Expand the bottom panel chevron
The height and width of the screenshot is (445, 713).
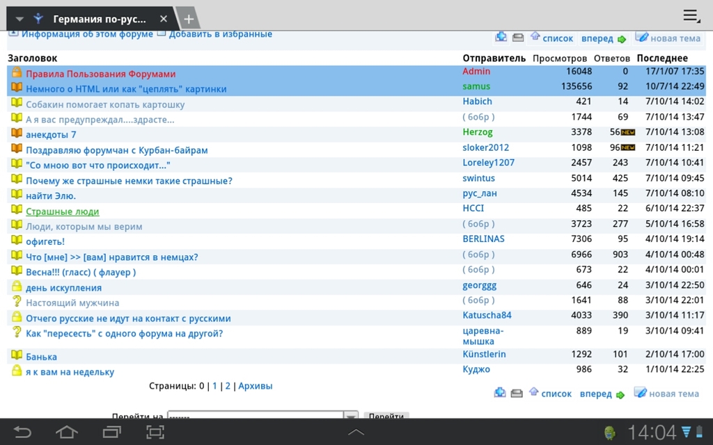[356, 432]
